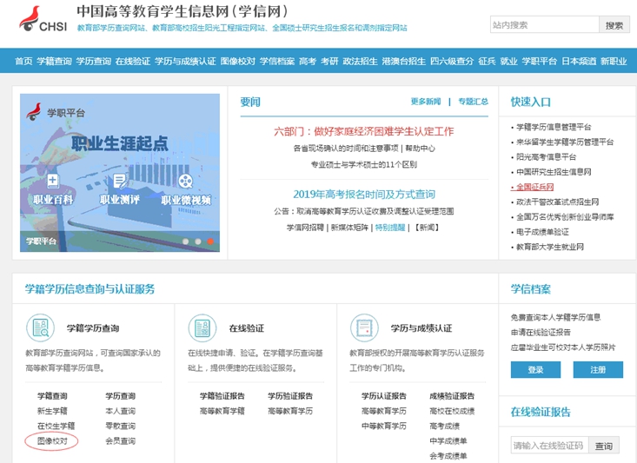Open the 2019年高考报名时间及方式查询 headline

(x=364, y=195)
